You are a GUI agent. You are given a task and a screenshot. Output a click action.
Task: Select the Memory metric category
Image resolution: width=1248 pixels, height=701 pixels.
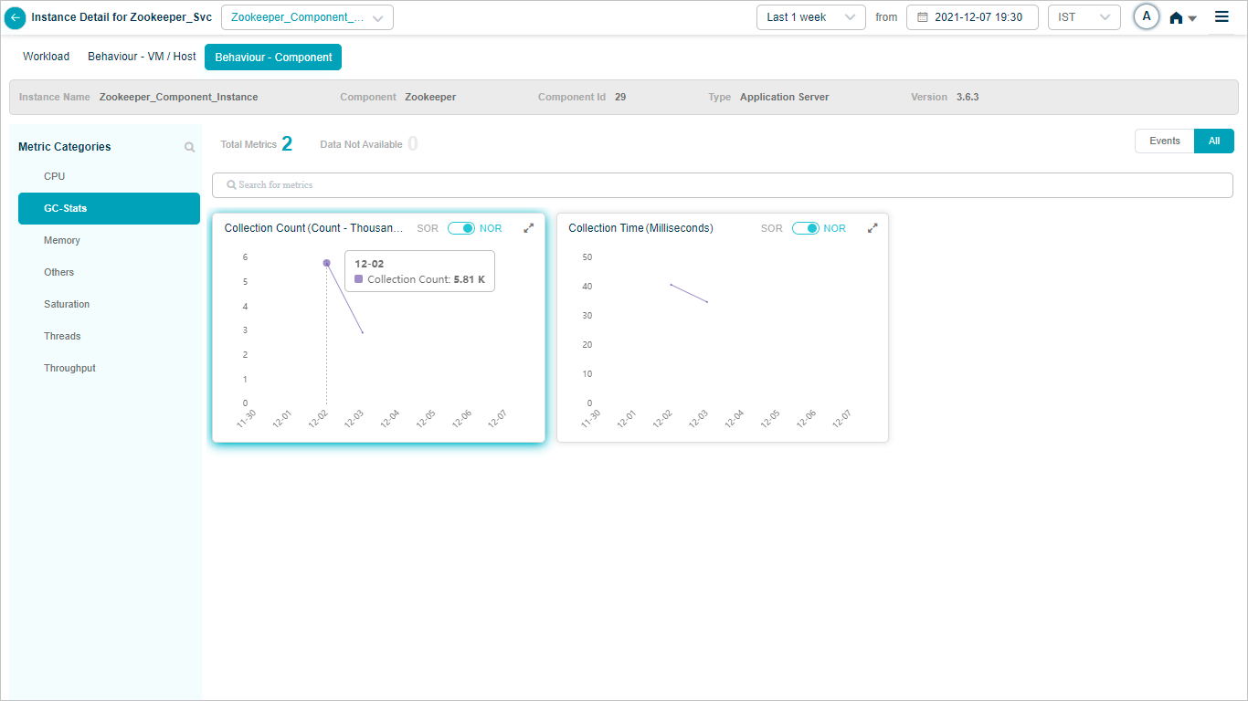coord(62,240)
